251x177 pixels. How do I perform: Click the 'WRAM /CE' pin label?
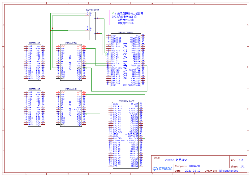click(116, 68)
